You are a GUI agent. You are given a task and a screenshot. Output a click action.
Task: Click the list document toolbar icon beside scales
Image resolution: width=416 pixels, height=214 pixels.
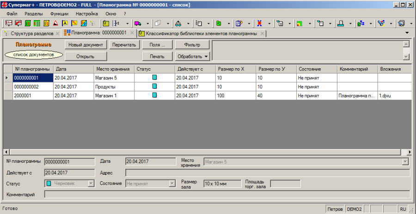(198, 24)
